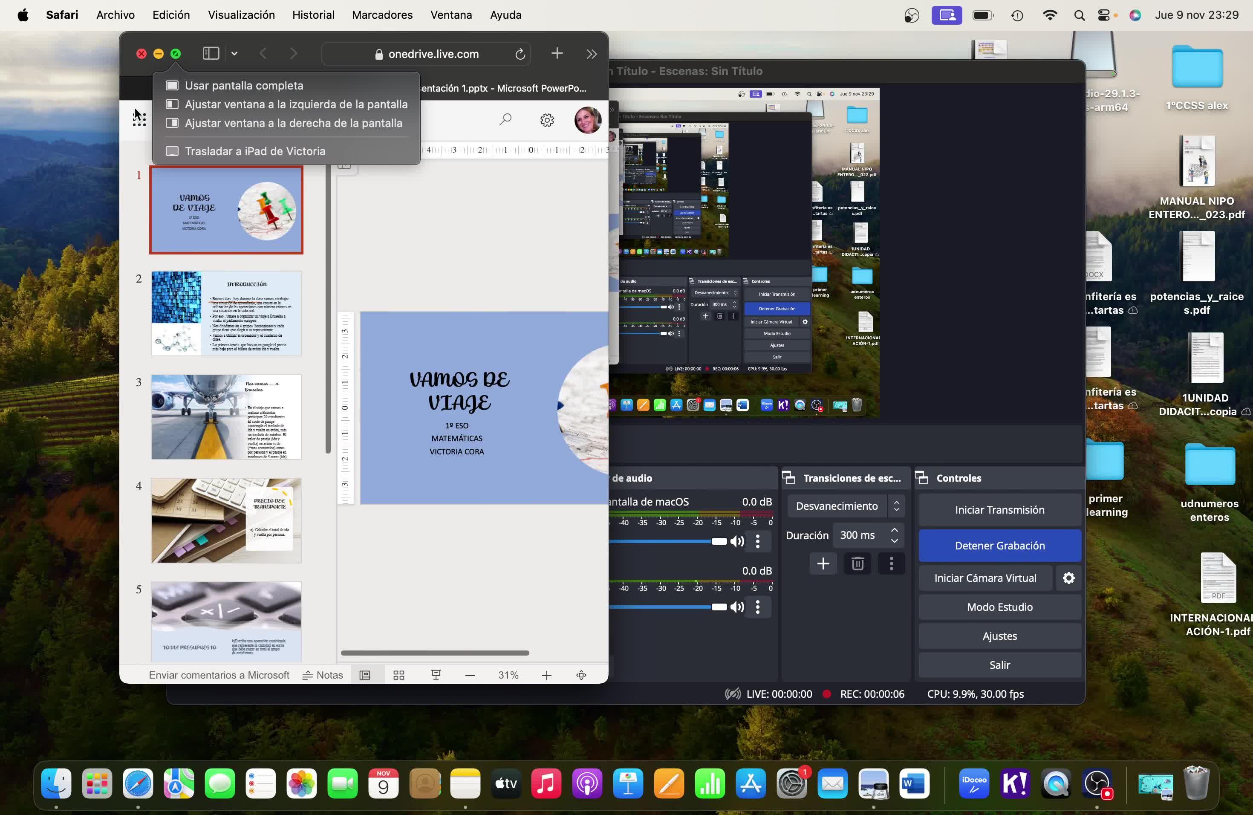Open Ajustes in OBS controls
1253x815 pixels.
[1000, 636]
